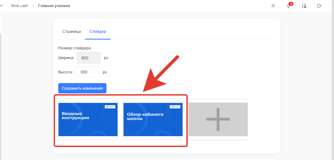Click the Главная ученика breadcrumb
This screenshot has height=160, width=334.
(54, 6)
